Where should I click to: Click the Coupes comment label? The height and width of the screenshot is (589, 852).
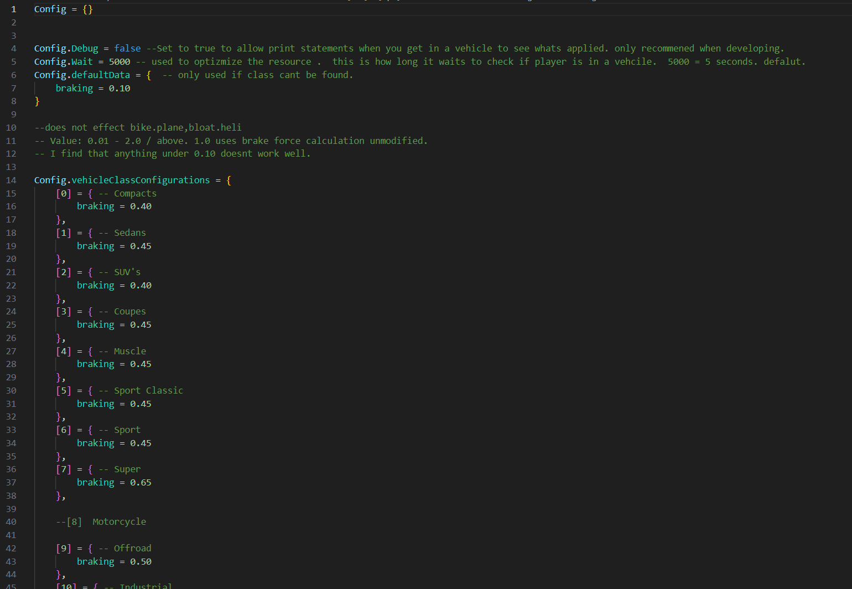tap(130, 312)
